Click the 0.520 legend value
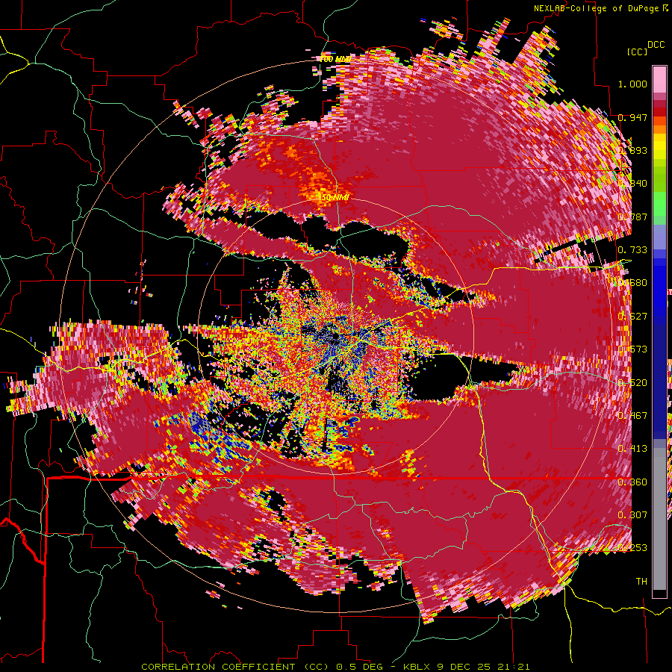Screen dimensions: 672x672 632,383
